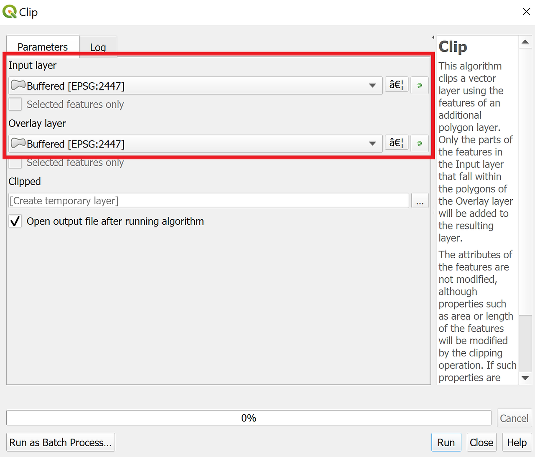
Task: Click the Overlay layer browse (…) button
Action: coord(396,143)
